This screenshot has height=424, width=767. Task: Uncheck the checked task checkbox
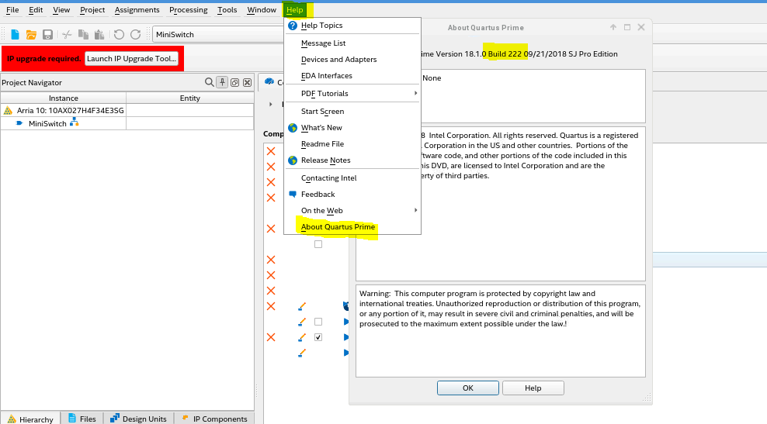tap(318, 337)
